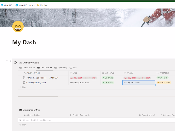Click No filter results to add a row

[x=97, y=120]
